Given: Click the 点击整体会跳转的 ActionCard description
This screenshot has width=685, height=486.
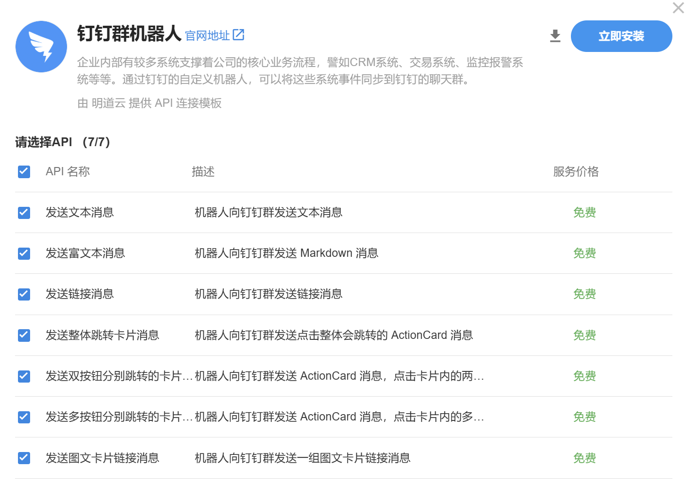Looking at the screenshot, I should (334, 335).
